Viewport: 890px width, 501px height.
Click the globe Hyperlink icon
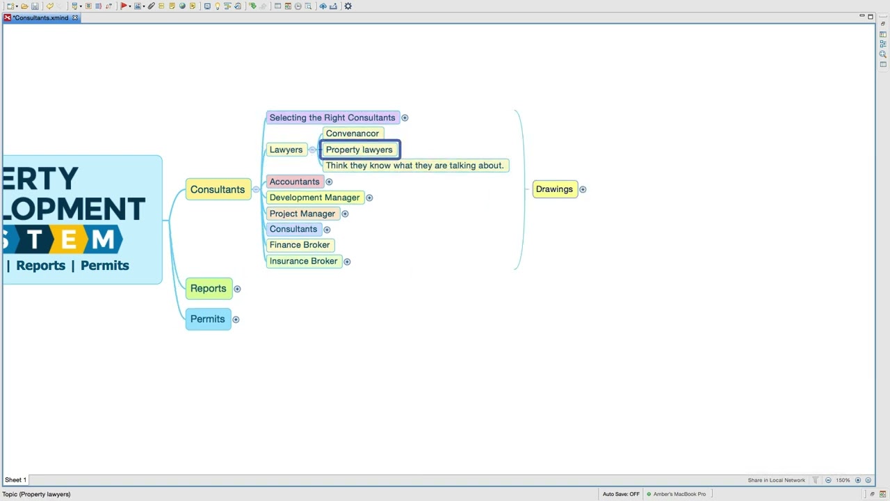[x=182, y=6]
